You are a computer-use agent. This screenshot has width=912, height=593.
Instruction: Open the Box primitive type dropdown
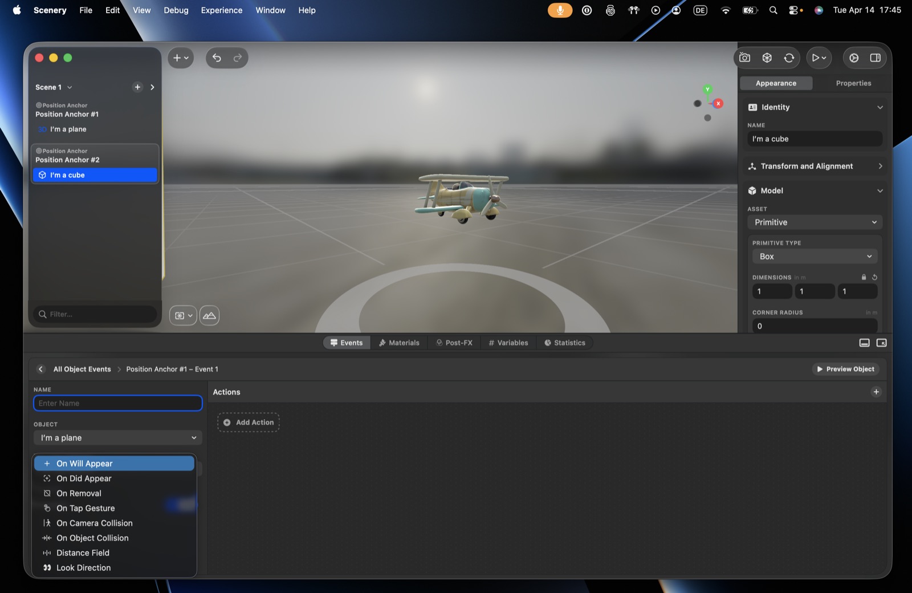[815, 257]
